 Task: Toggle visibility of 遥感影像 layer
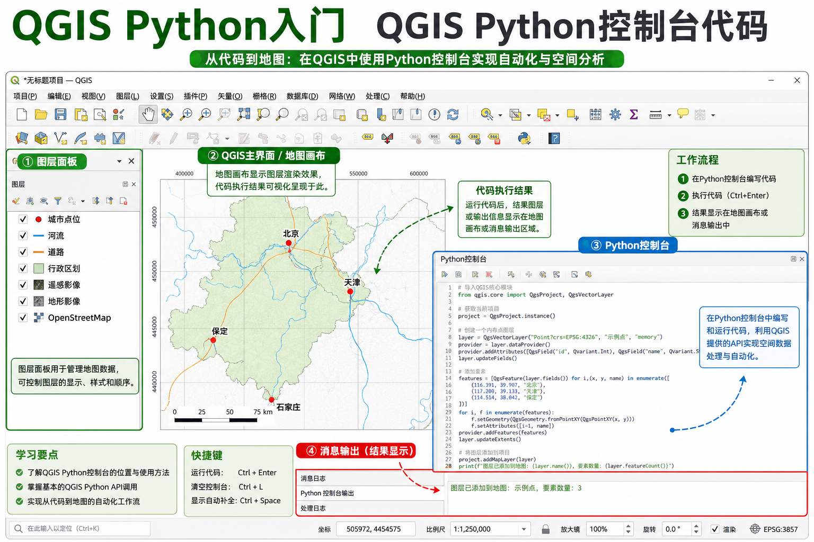[x=23, y=285]
